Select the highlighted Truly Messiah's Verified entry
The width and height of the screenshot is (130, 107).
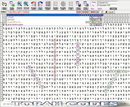pyautogui.click(x=55, y=15)
